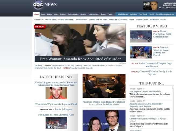Open the News navigation item

56,14
